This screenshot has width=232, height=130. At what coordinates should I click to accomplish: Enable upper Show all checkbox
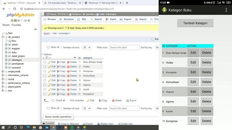coord(48,47)
